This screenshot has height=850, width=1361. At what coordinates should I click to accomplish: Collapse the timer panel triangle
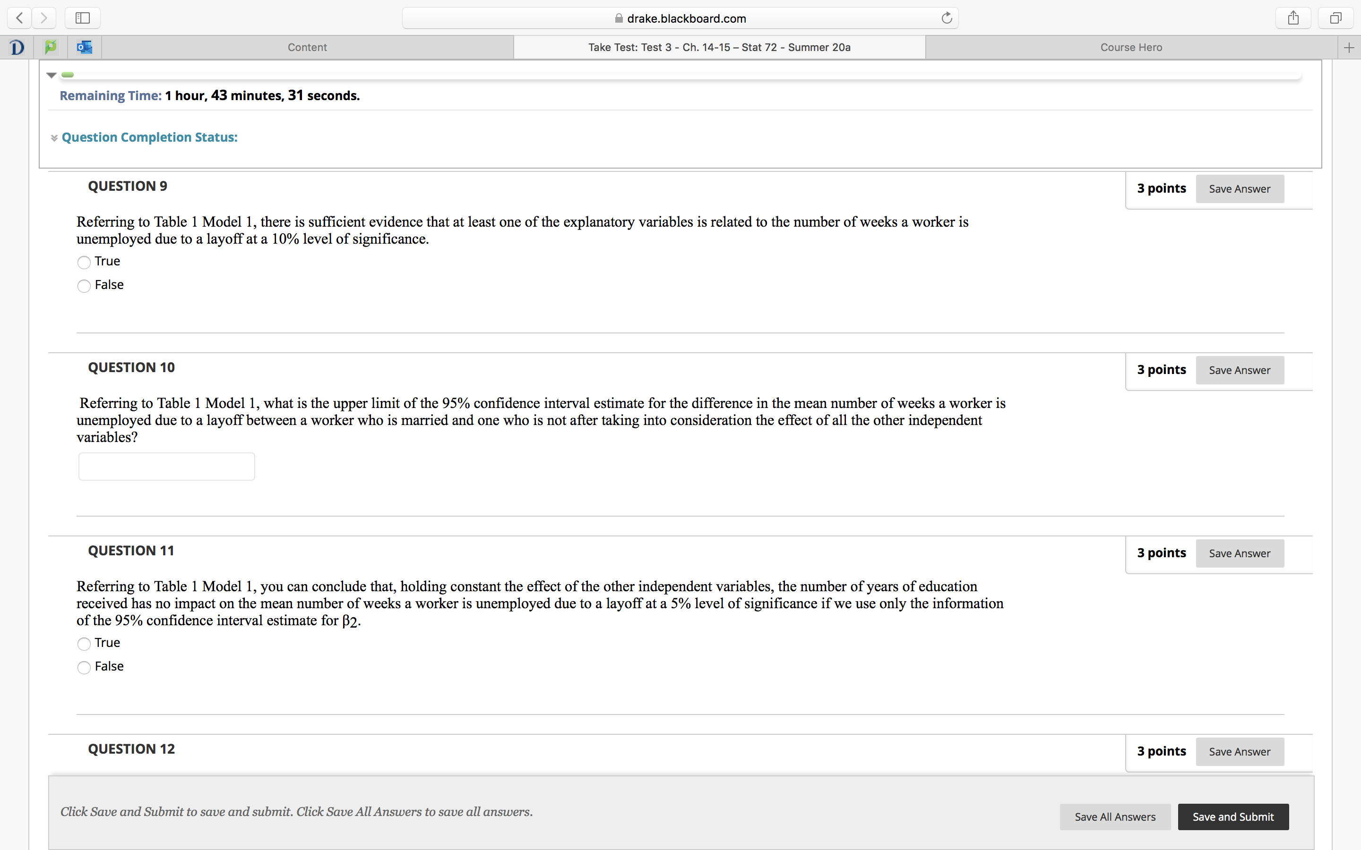pyautogui.click(x=52, y=75)
